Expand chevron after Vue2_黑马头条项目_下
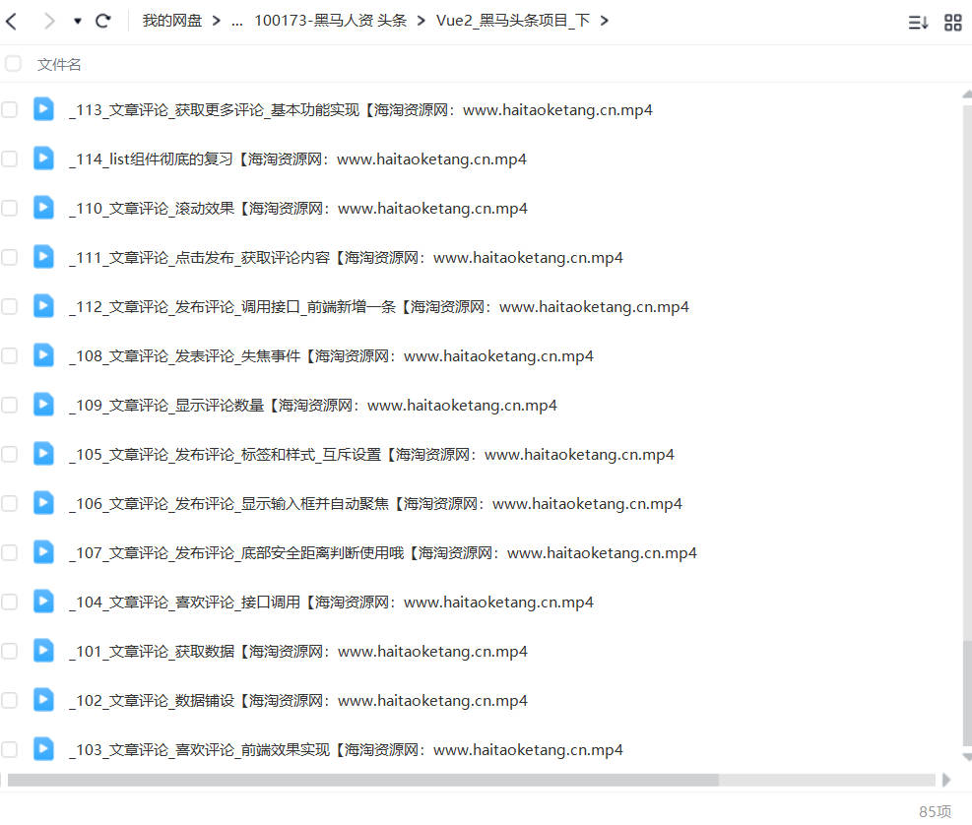 tap(605, 21)
